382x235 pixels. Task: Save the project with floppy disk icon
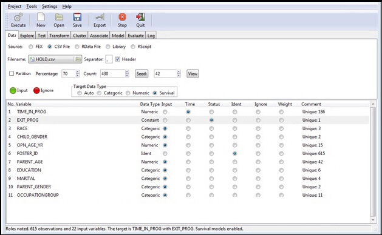77,17
